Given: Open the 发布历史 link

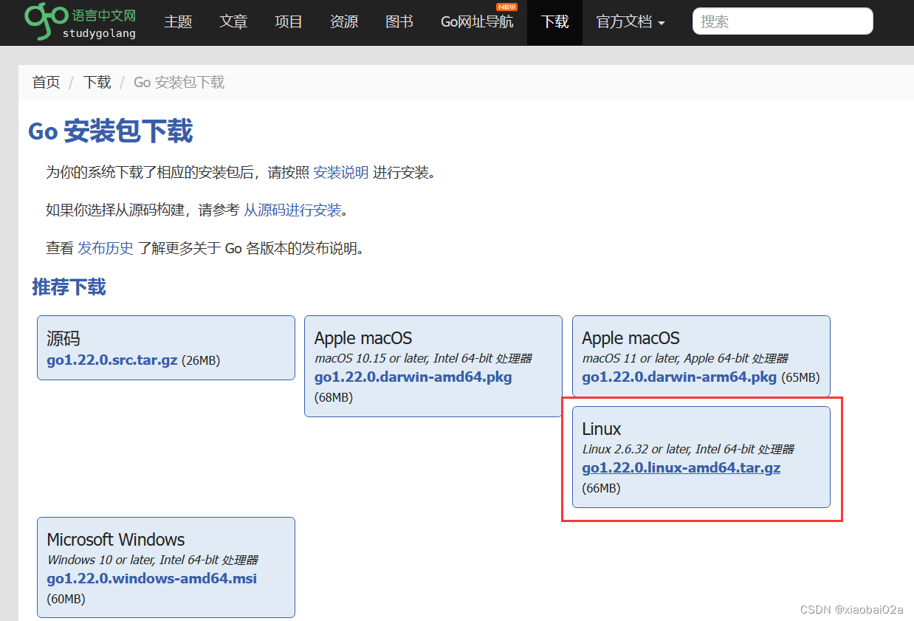Looking at the screenshot, I should (106, 248).
